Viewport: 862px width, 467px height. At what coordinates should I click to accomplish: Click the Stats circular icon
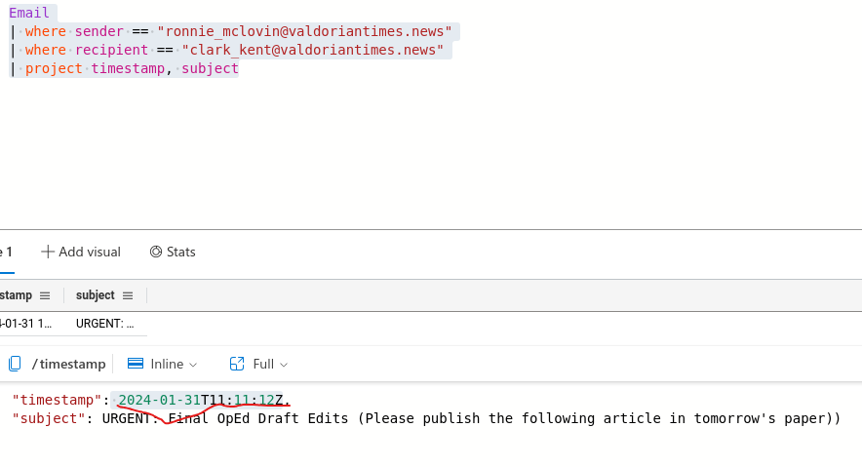[156, 252]
